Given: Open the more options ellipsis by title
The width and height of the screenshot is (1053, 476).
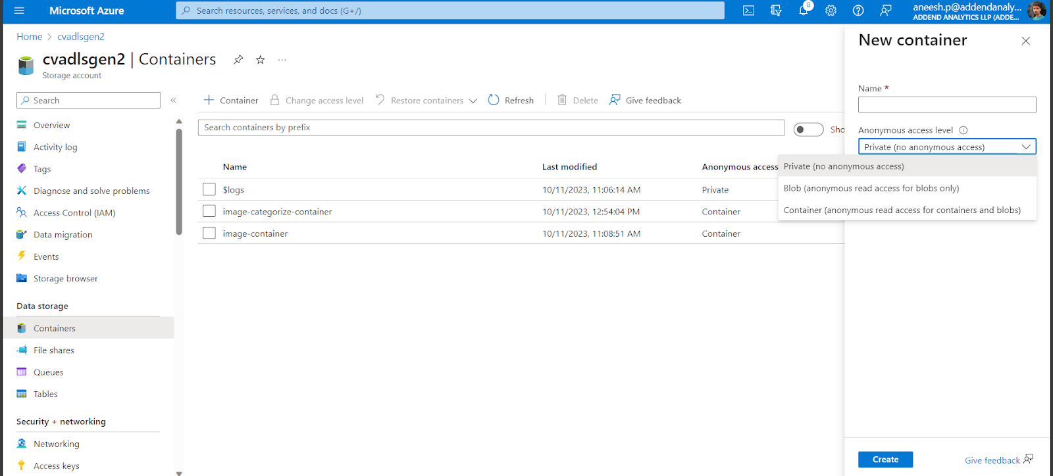Looking at the screenshot, I should tap(282, 60).
